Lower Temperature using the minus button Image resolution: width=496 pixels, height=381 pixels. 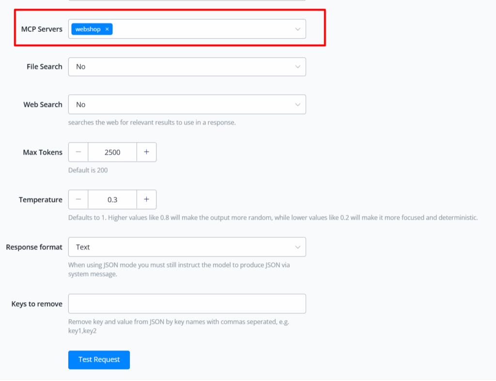pos(78,200)
